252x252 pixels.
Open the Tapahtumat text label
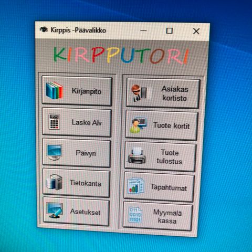[x=169, y=187]
